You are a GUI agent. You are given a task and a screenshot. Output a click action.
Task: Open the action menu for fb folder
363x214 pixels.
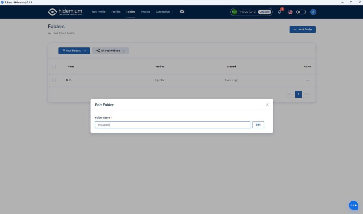pos(308,80)
